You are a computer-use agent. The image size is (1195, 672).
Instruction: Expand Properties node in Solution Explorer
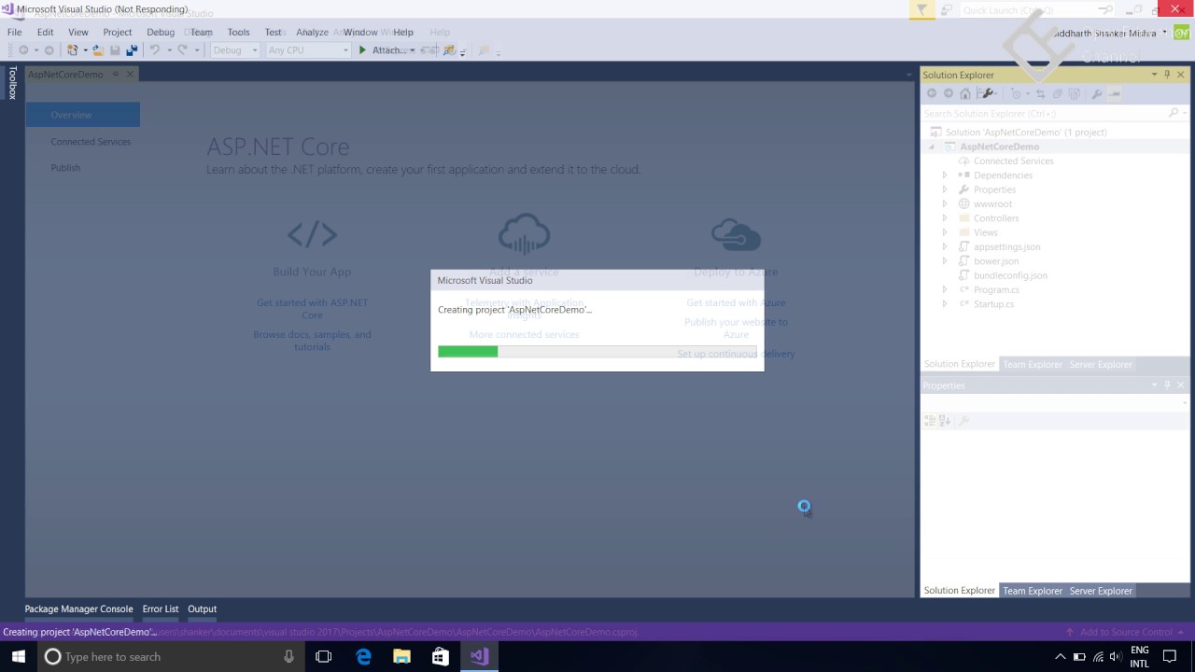945,189
